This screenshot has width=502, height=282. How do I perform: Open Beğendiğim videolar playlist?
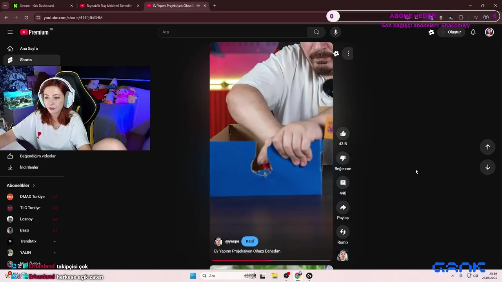[32, 156]
